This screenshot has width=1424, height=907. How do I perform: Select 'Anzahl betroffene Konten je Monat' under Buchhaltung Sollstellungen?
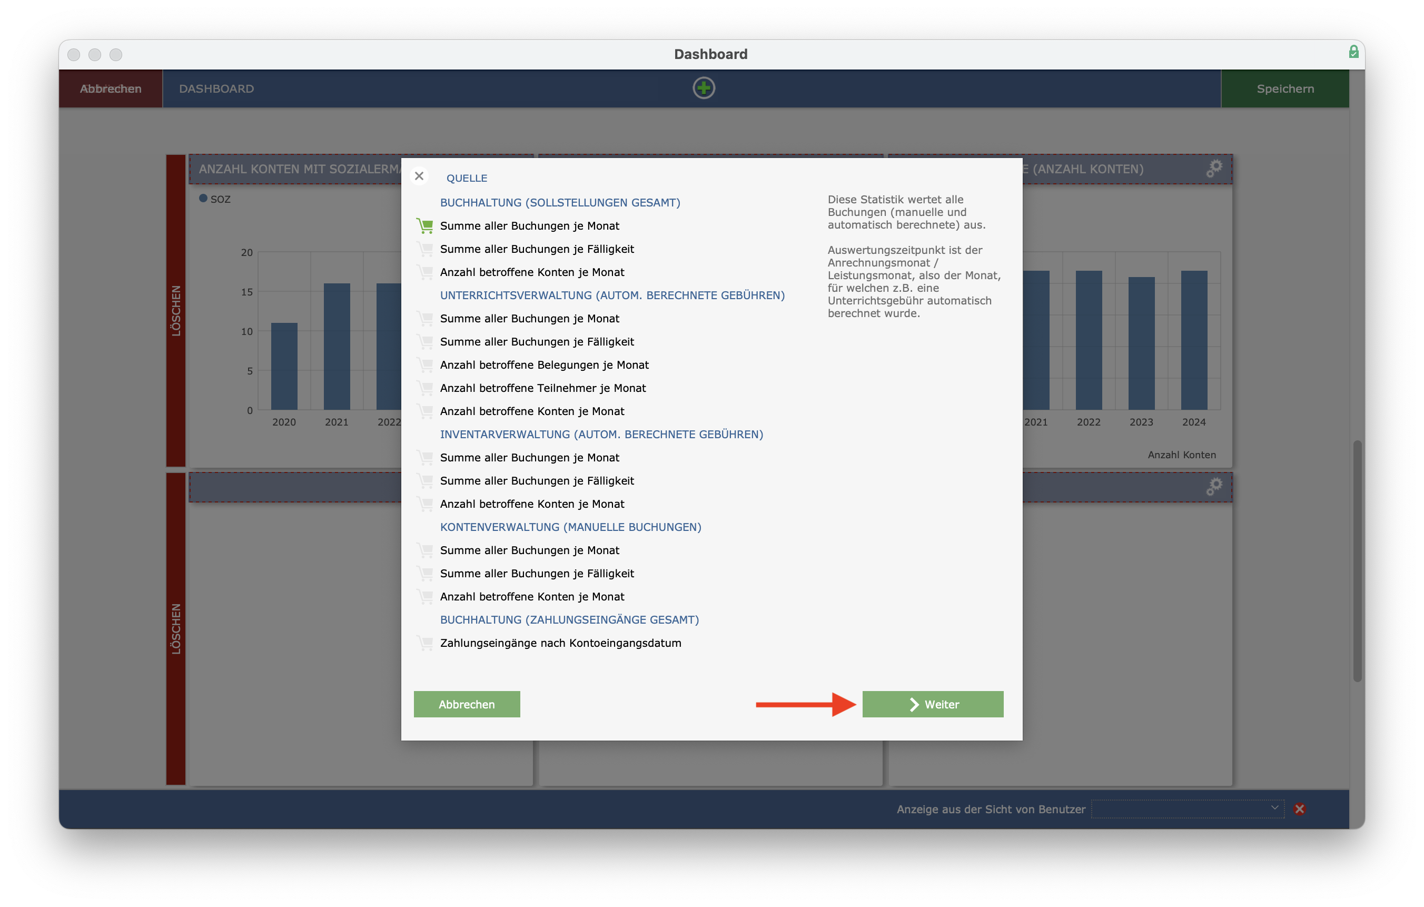532,272
